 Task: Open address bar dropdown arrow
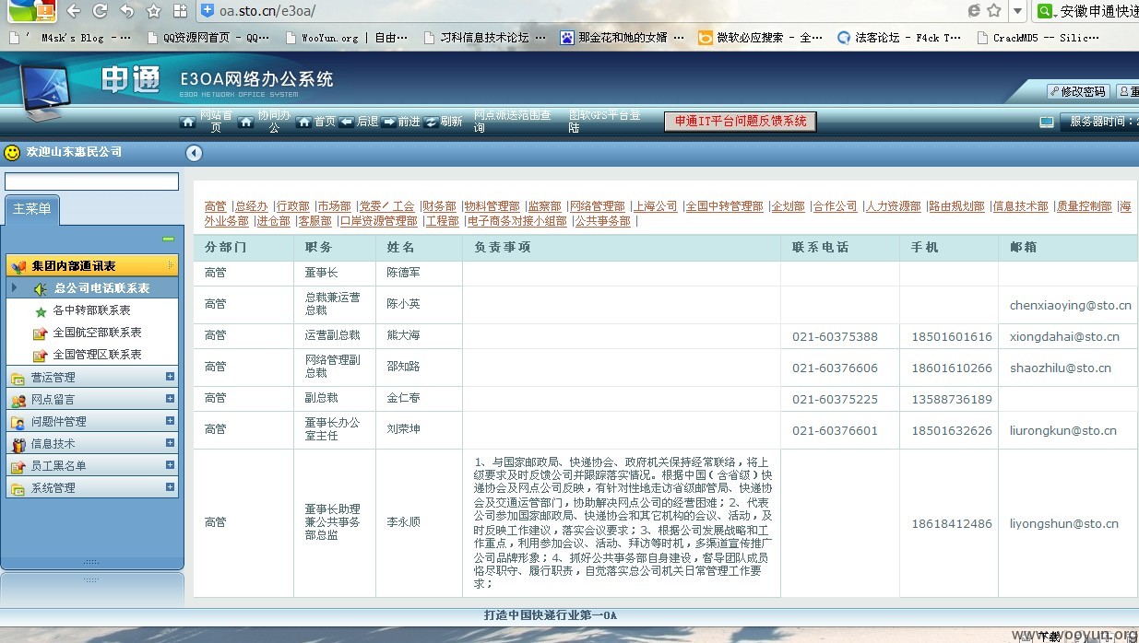pos(1017,11)
